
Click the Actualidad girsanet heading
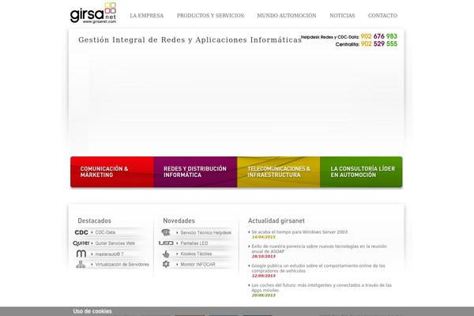[x=276, y=220]
